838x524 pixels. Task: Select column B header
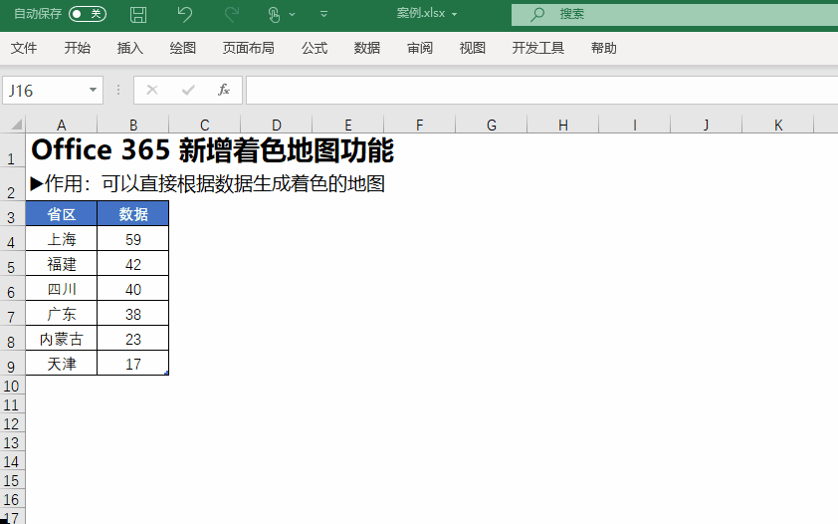[x=133, y=125]
